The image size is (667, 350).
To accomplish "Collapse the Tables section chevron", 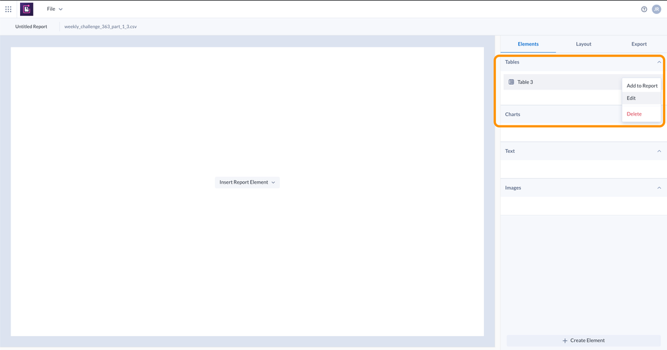I will pos(659,62).
